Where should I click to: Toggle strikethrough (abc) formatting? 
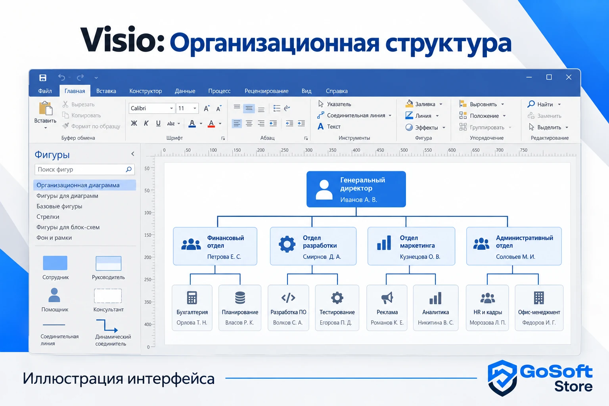point(171,124)
